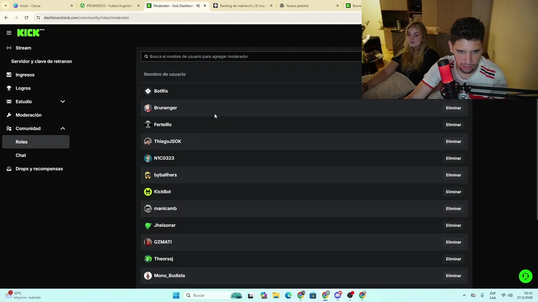Click the Logros trophy icon
The width and height of the screenshot is (538, 302).
point(9,88)
